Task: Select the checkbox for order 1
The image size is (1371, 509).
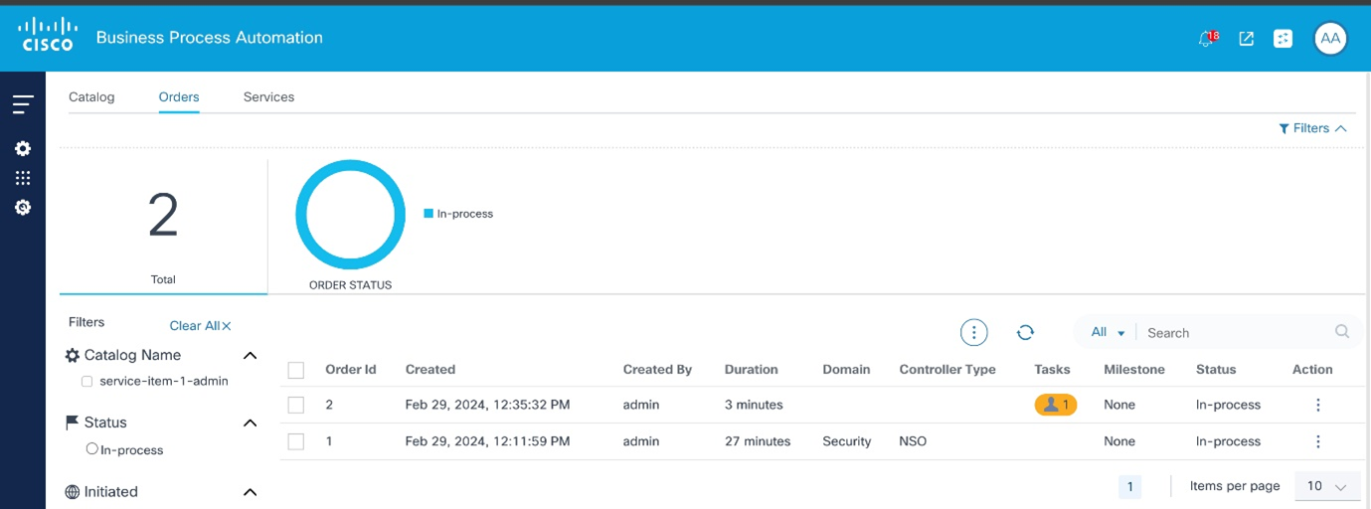Action: [295, 441]
